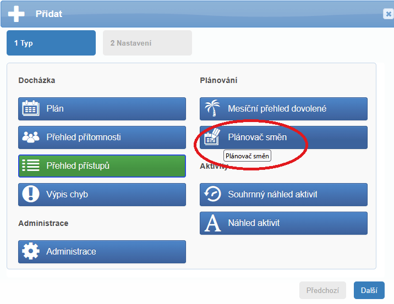
Task: Click the plus icon in dialog header
Action: point(17,14)
